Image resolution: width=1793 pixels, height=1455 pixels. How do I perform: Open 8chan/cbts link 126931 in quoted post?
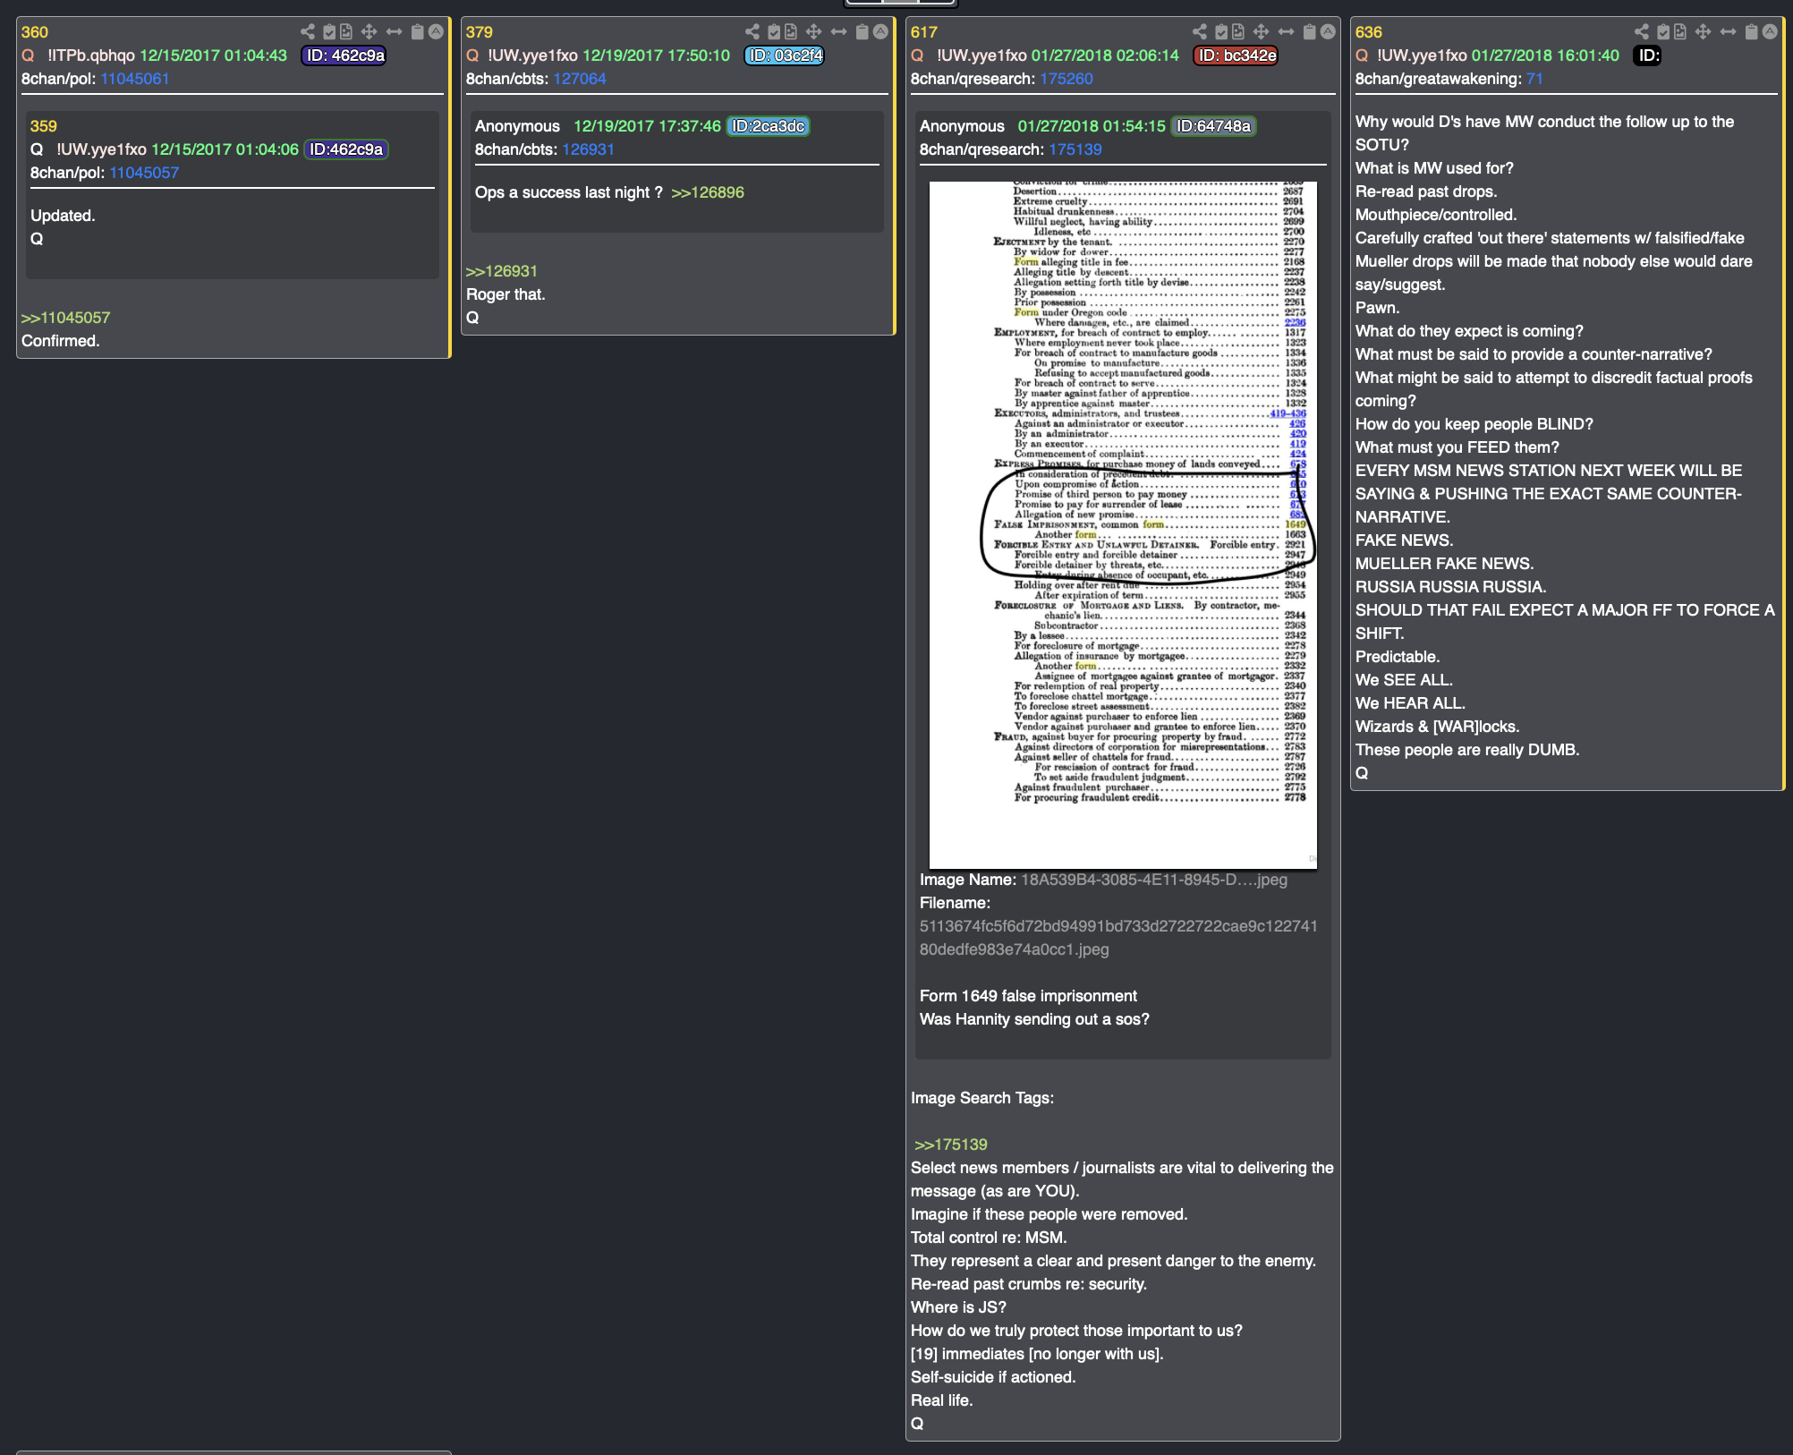click(x=589, y=149)
